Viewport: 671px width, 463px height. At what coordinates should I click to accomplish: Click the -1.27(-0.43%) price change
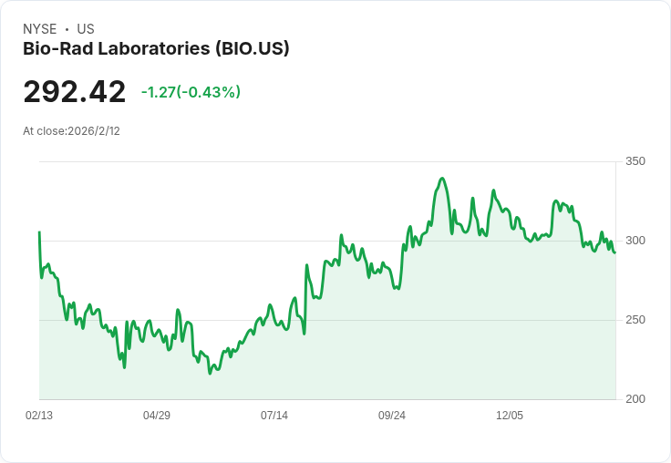[191, 92]
